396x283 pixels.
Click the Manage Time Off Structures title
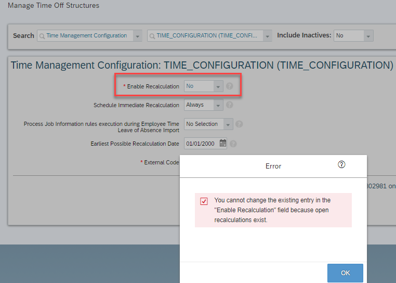pyautogui.click(x=54, y=6)
